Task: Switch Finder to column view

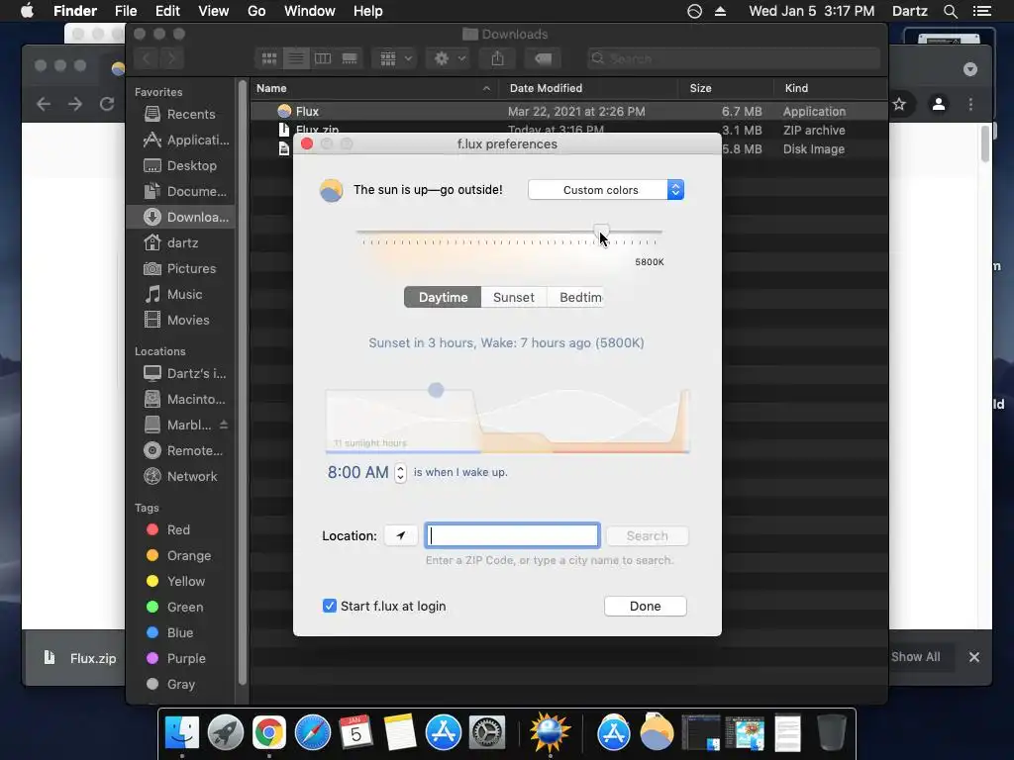Action: click(x=323, y=58)
